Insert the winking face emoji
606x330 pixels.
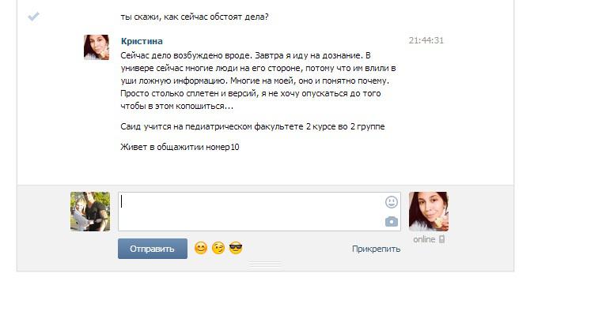[218, 248]
